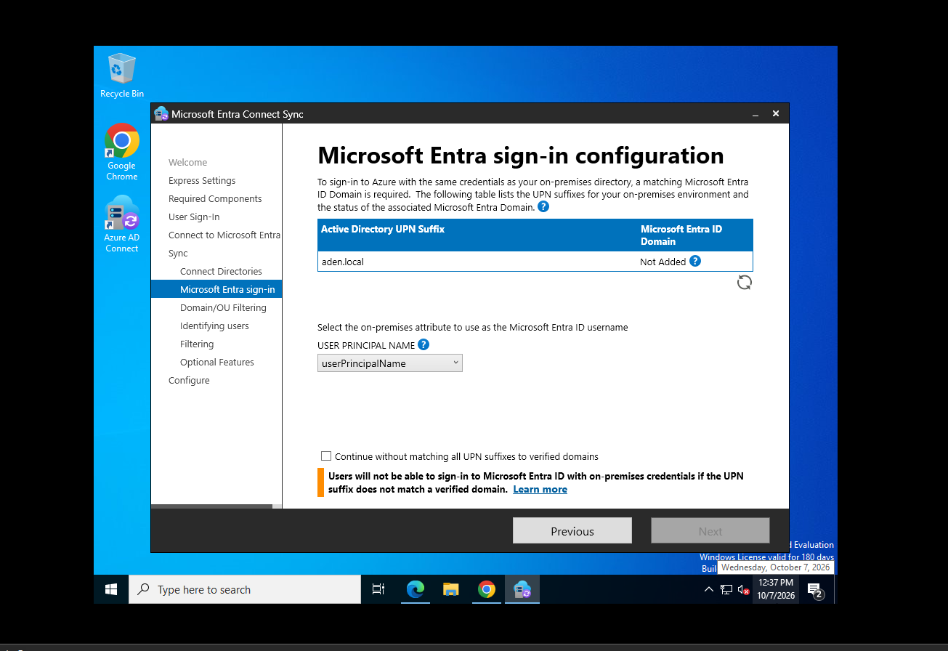
Task: Select Optional Features in the sidebar
Action: [217, 362]
